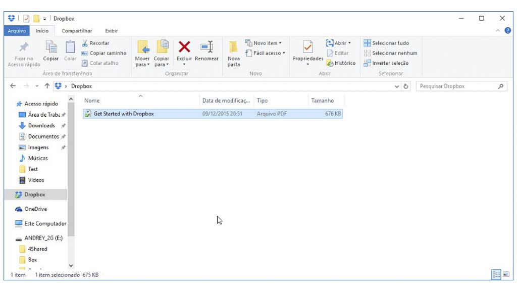Click the Excluir red X icon
Viewport: 517px width, 291px height.
pyautogui.click(x=184, y=47)
